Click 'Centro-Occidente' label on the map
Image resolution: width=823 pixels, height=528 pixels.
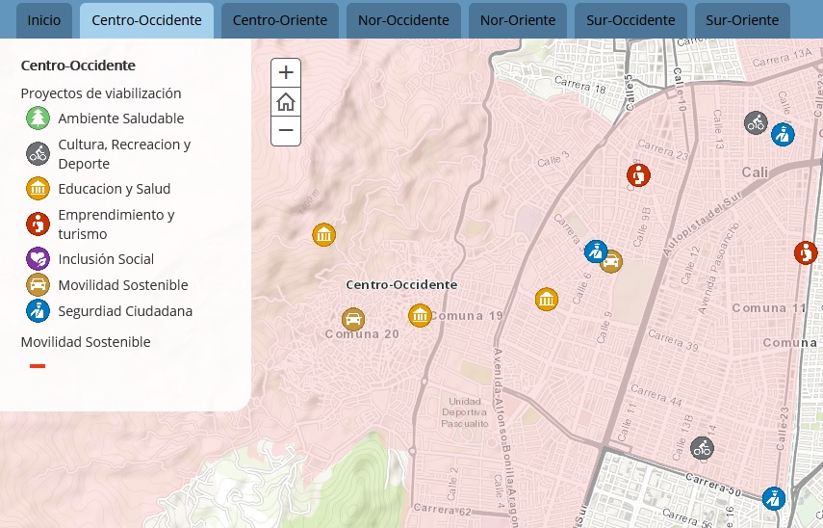[x=401, y=285]
